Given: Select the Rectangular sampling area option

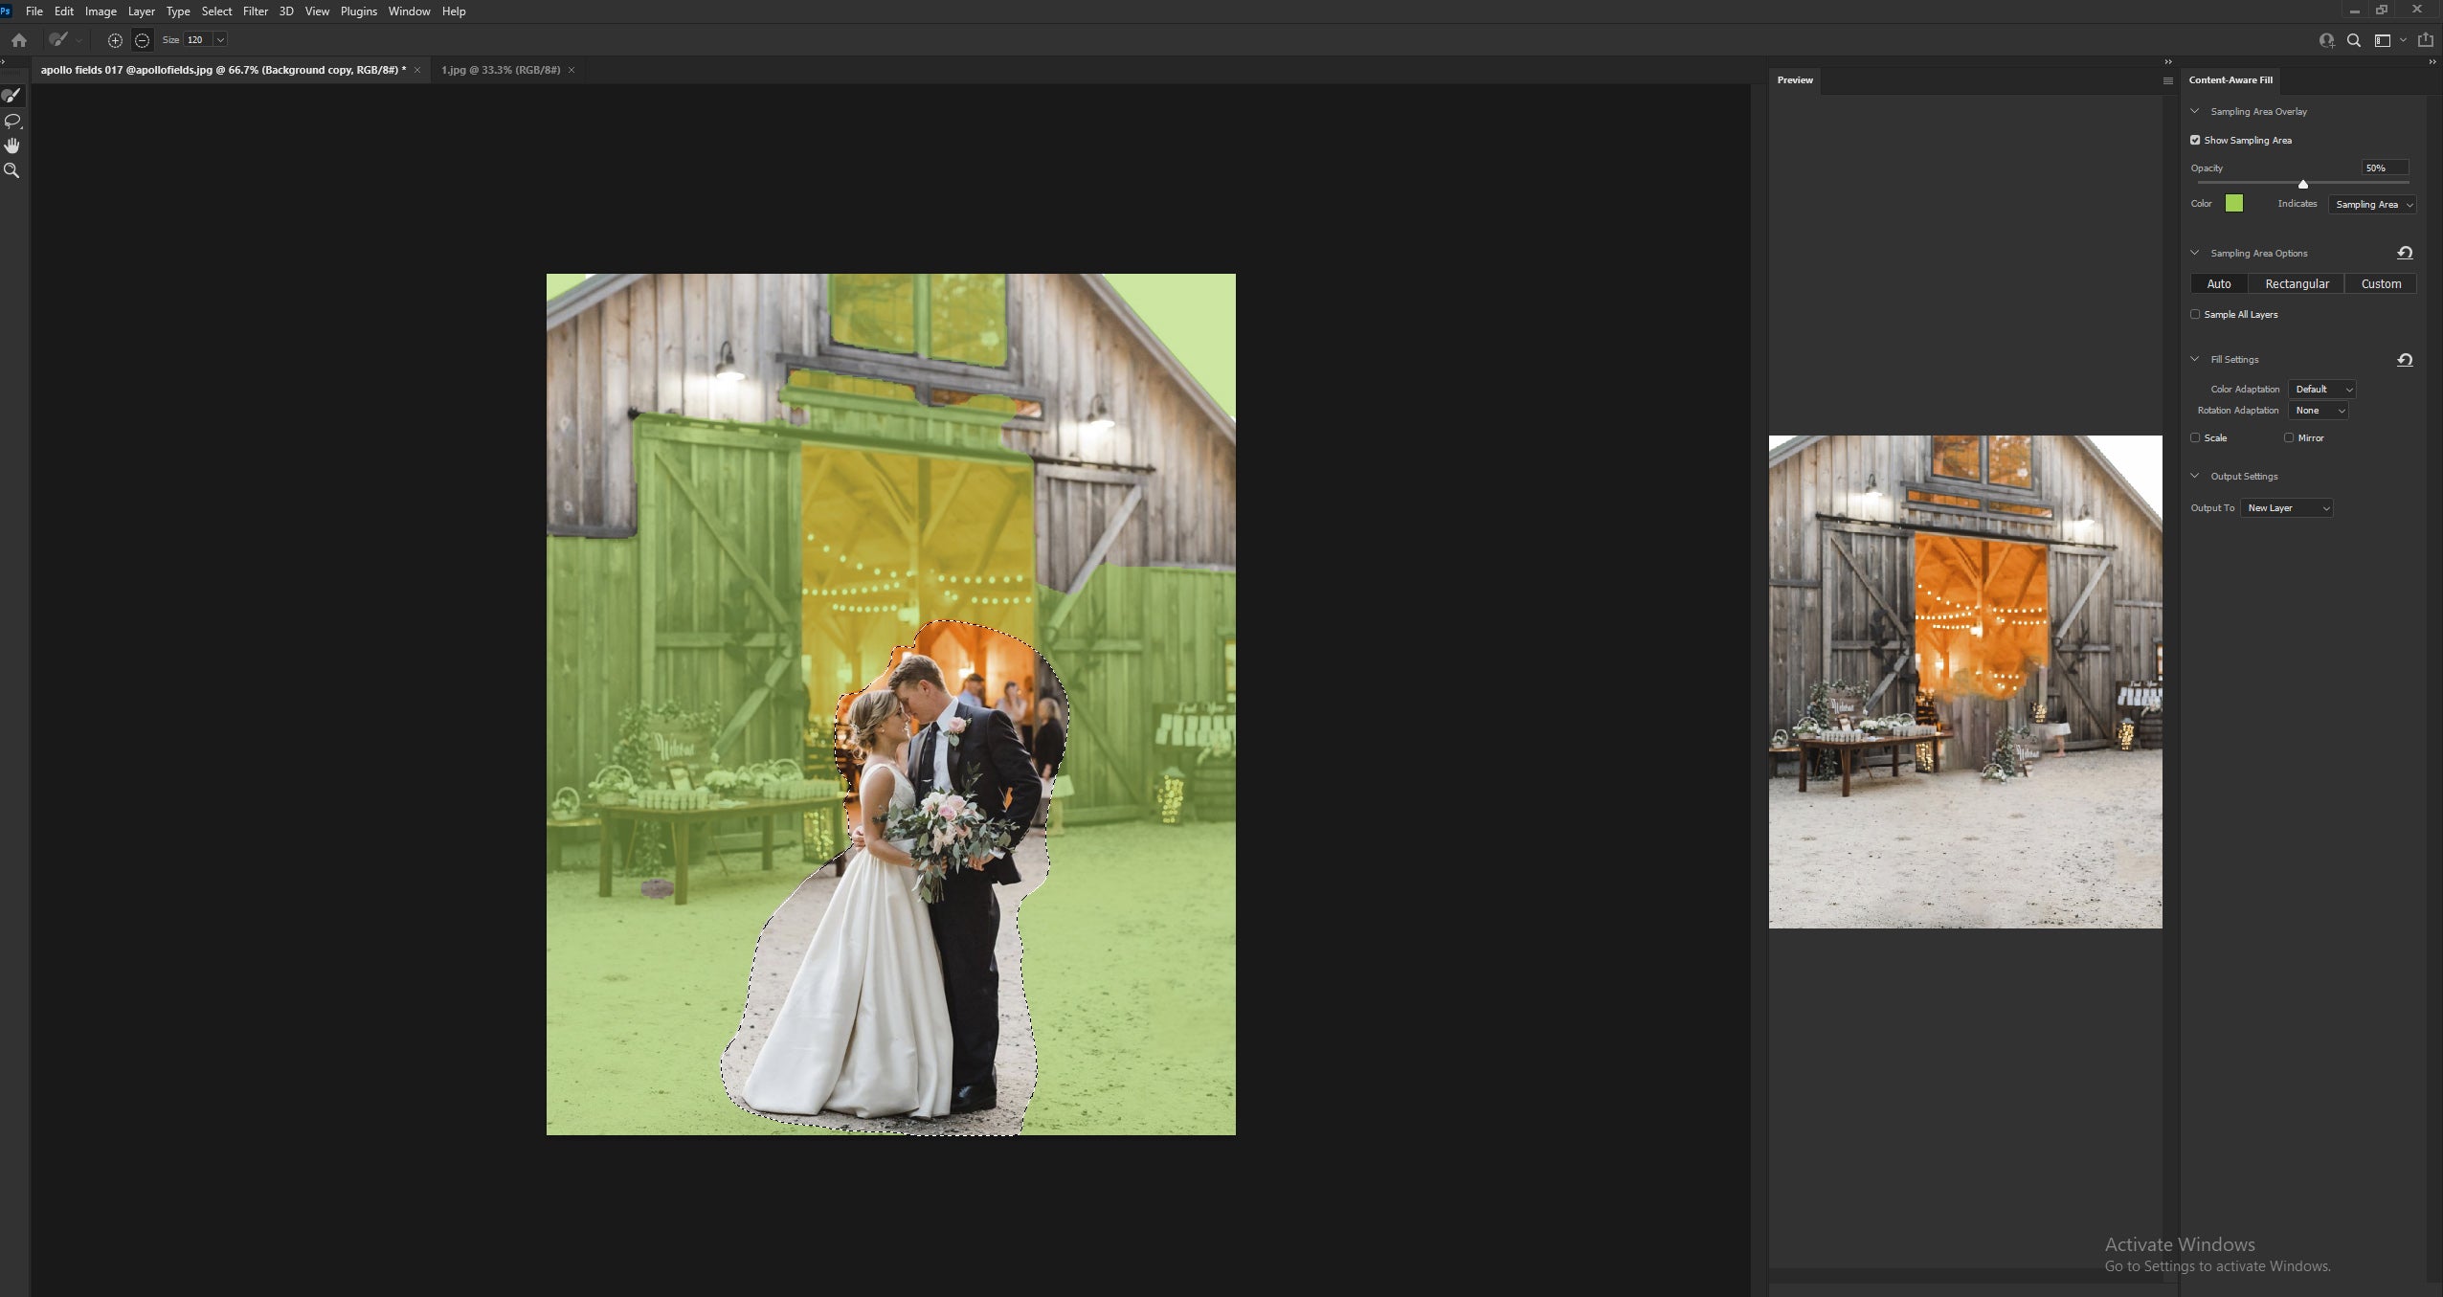Looking at the screenshot, I should (x=2296, y=284).
